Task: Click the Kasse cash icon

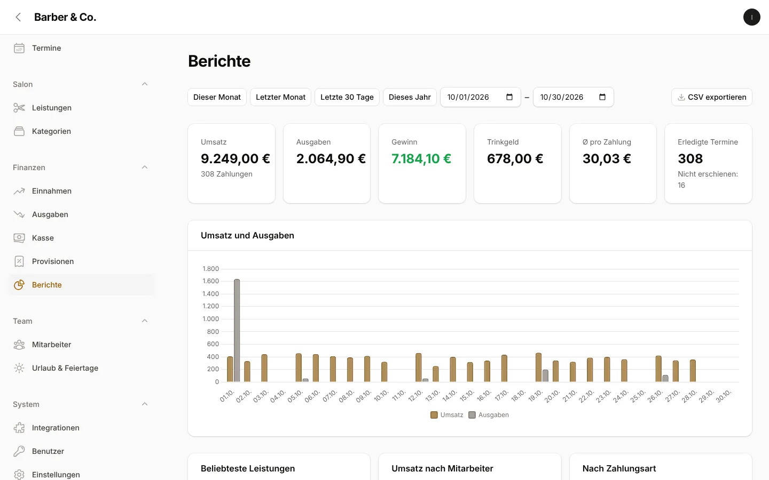Action: [19, 238]
